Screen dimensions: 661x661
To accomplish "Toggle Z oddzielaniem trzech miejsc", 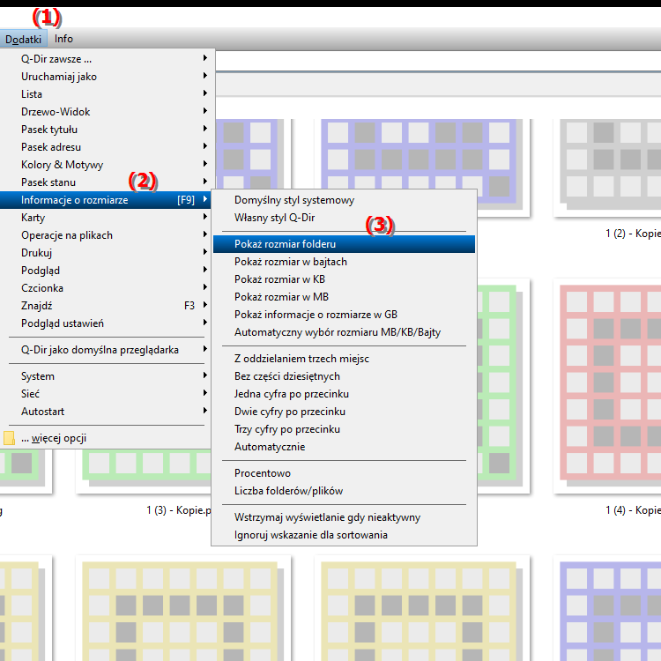I will [x=344, y=359].
